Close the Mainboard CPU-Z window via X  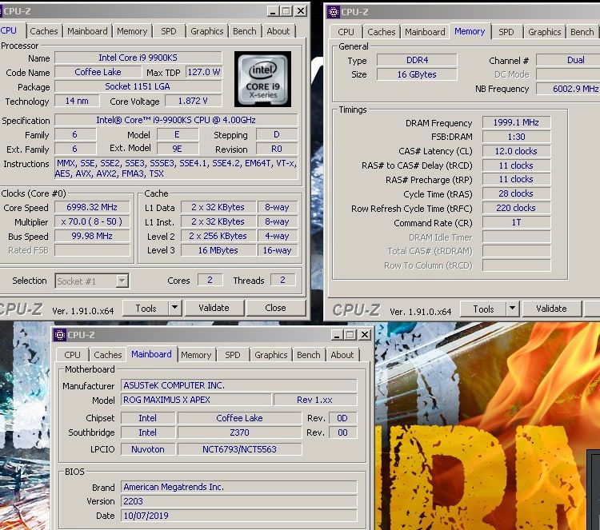pos(365,335)
